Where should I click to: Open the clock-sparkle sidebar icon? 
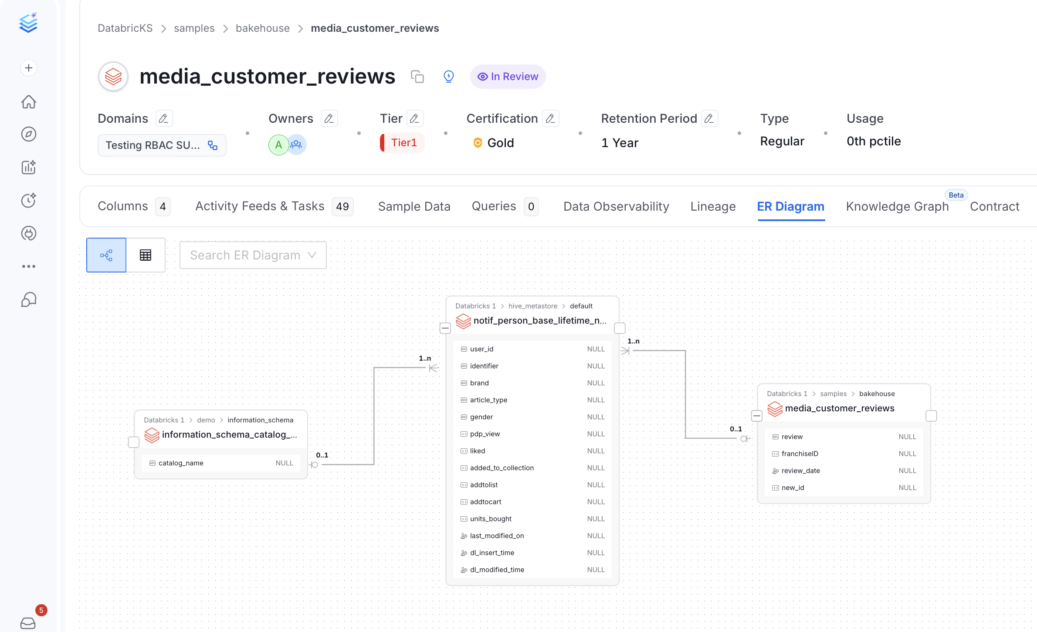click(29, 200)
